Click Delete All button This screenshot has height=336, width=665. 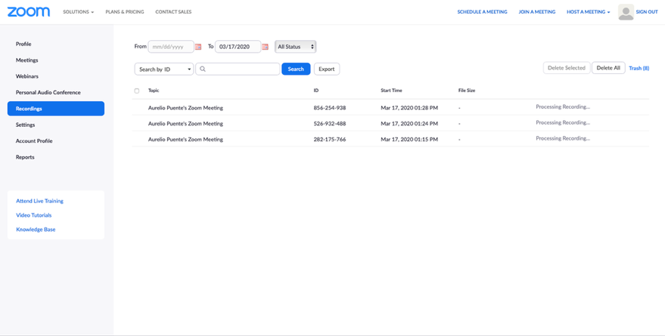608,68
